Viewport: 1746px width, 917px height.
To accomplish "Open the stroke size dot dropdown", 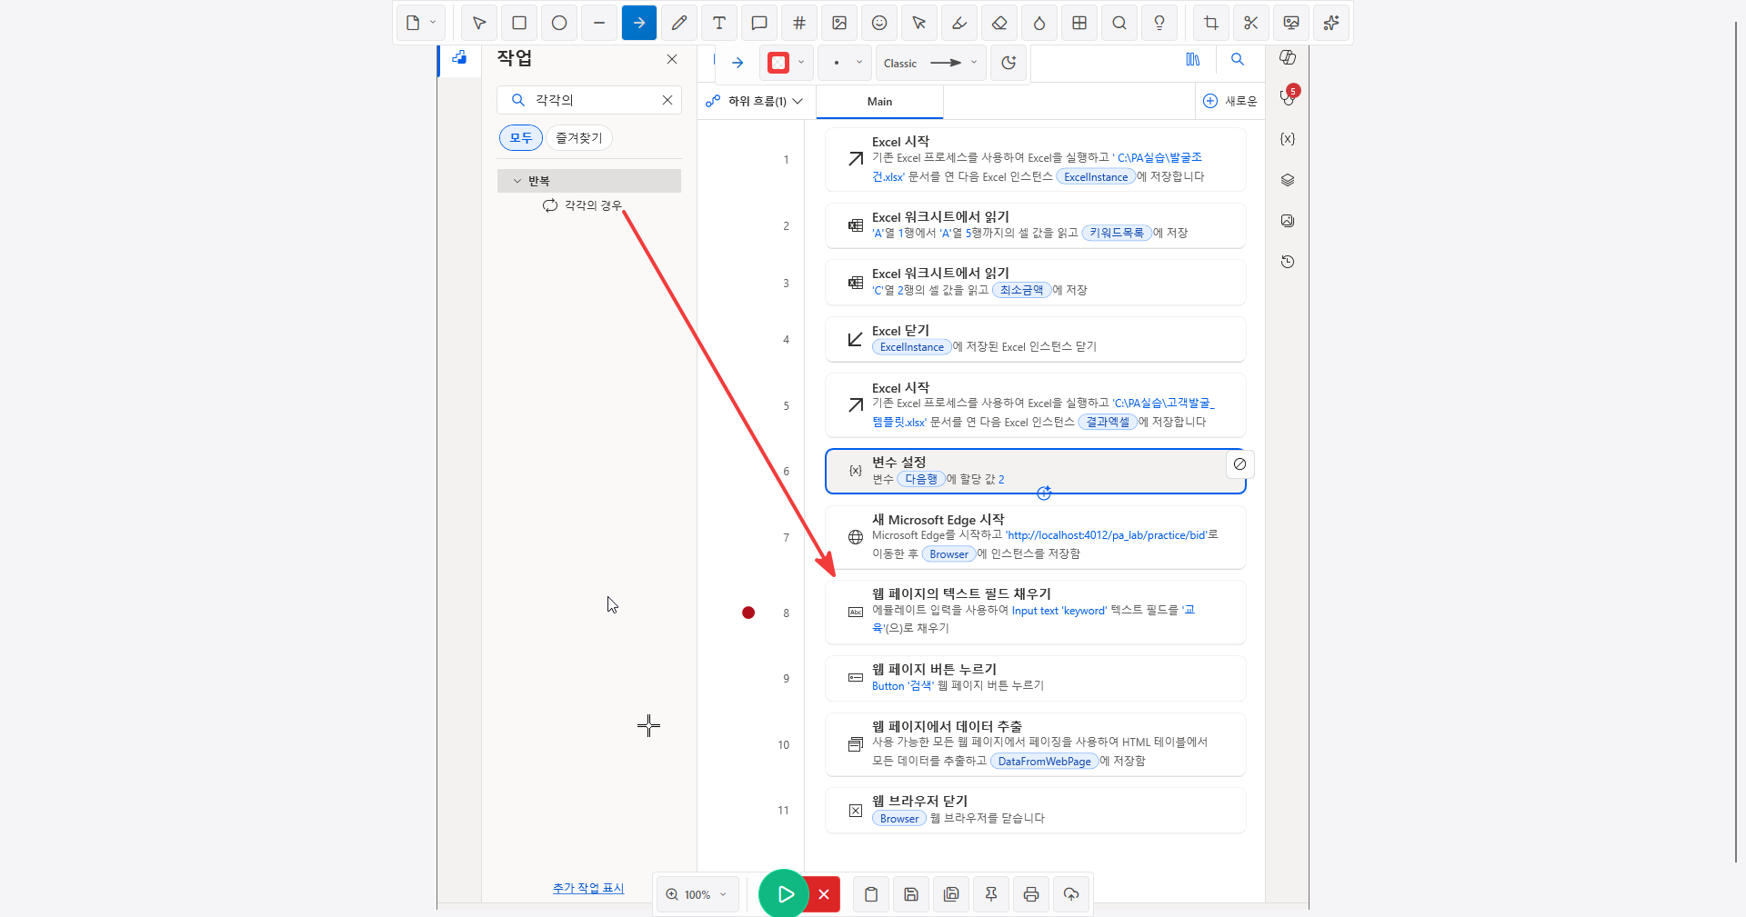I will pos(846,63).
